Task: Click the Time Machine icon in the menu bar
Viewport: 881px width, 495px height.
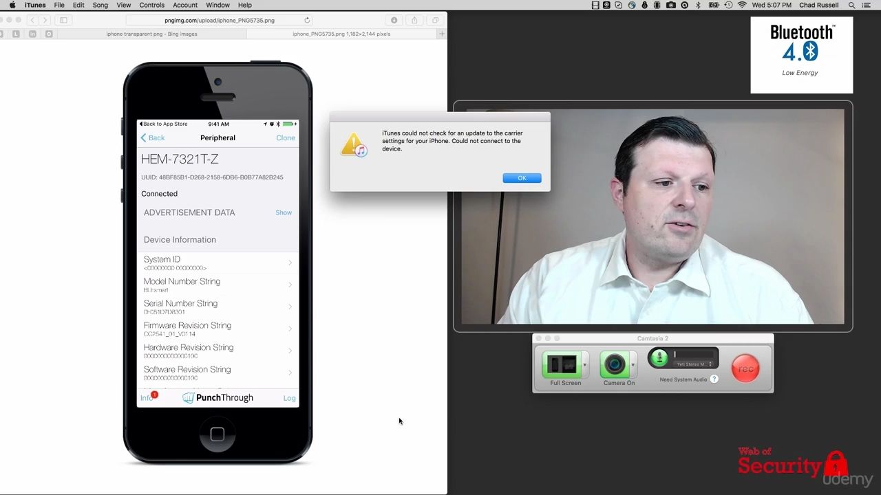Action: point(728,5)
